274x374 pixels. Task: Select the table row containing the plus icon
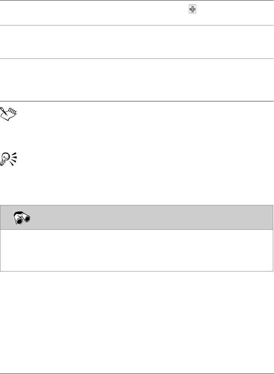point(137,13)
